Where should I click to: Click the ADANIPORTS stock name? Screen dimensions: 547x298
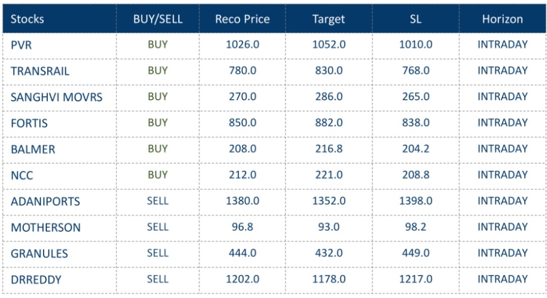click(x=45, y=201)
